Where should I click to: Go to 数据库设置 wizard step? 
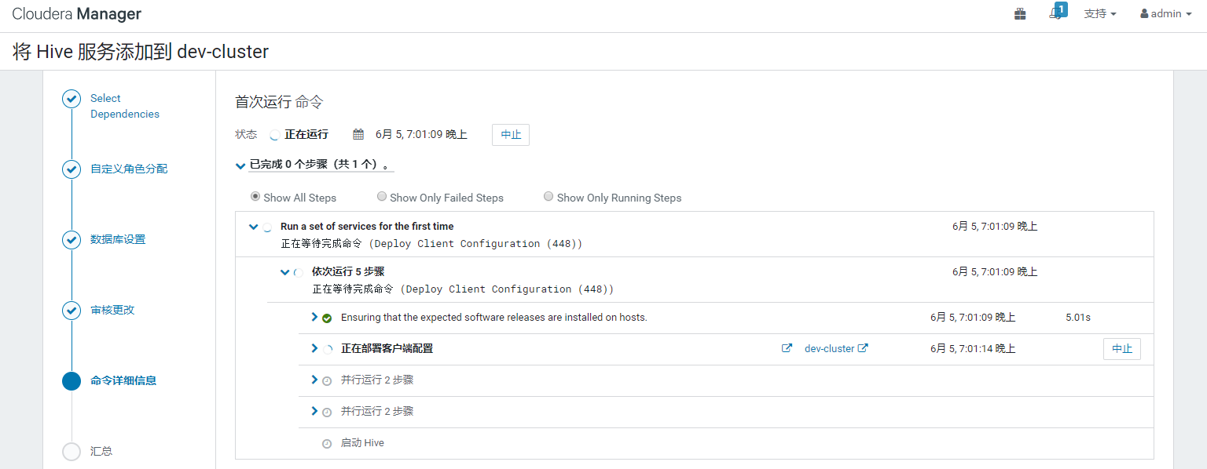coord(118,239)
